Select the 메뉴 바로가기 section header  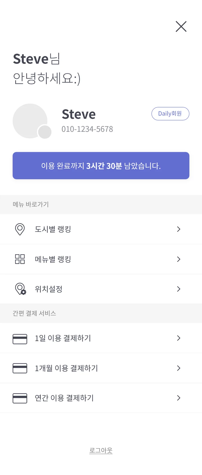(x=31, y=204)
